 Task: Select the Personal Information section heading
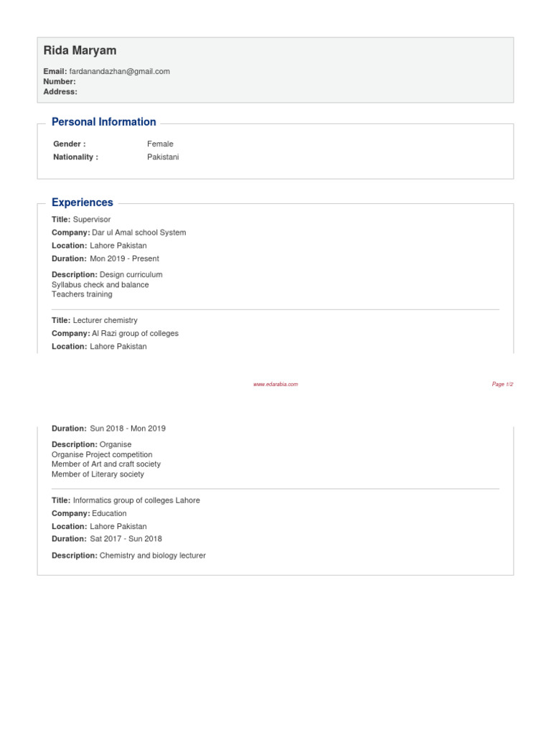tap(104, 122)
